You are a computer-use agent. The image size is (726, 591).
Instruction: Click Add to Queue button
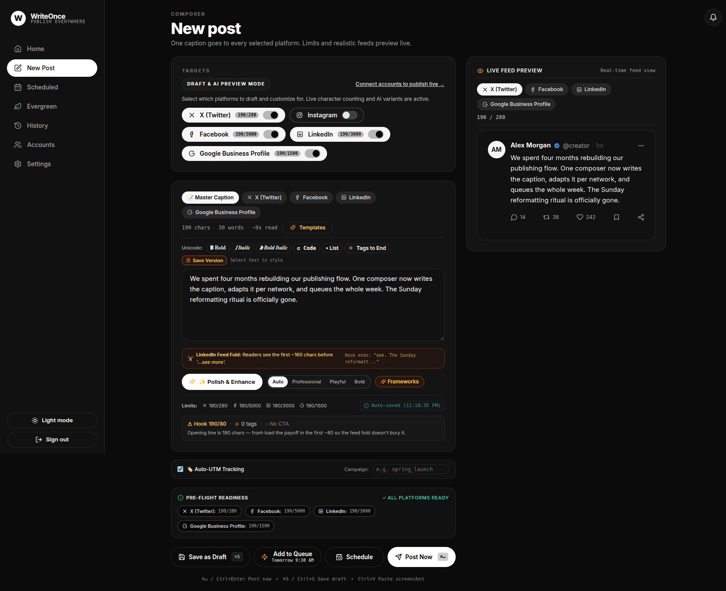287,557
